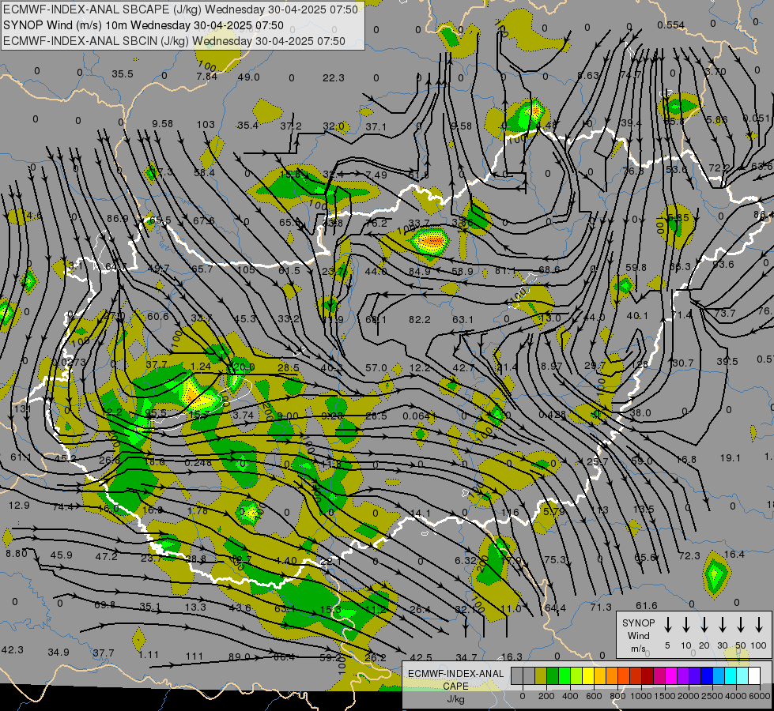Click the map value 8.80
The image size is (774, 711).
pyautogui.click(x=17, y=554)
